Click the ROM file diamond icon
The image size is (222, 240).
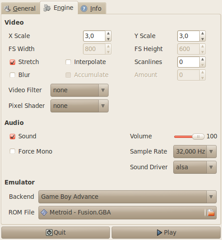coord(44,213)
